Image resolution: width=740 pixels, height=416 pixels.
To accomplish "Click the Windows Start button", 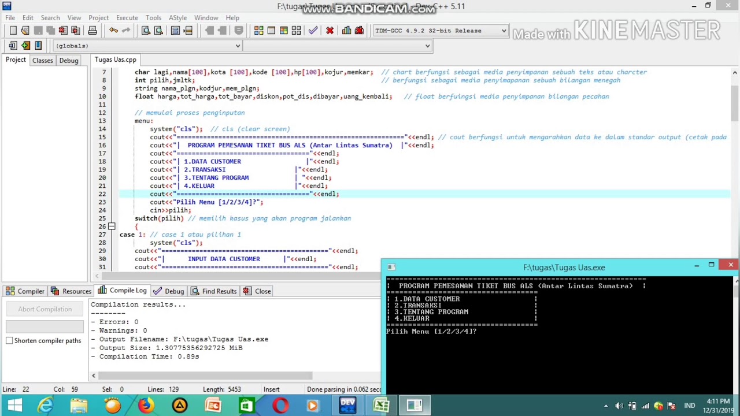I will pos(14,405).
